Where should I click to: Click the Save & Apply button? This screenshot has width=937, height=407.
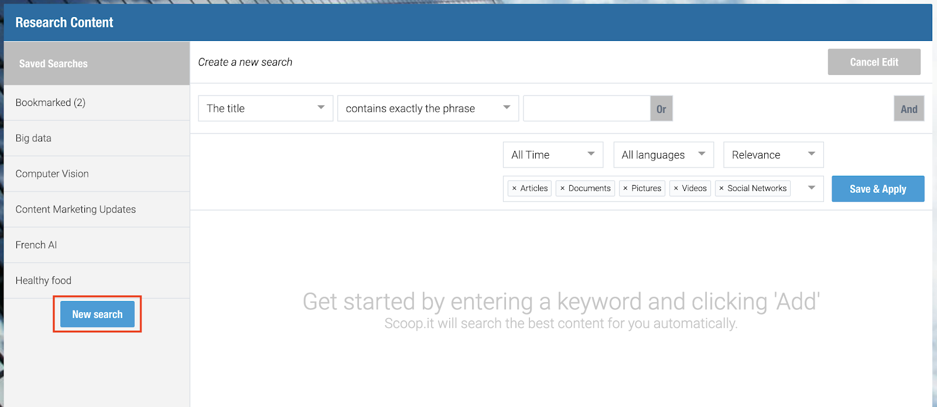[x=878, y=189]
